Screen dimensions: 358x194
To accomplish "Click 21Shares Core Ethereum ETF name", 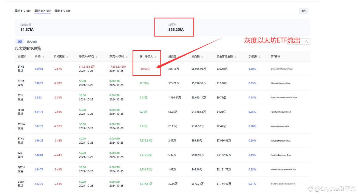I will 283,184.
